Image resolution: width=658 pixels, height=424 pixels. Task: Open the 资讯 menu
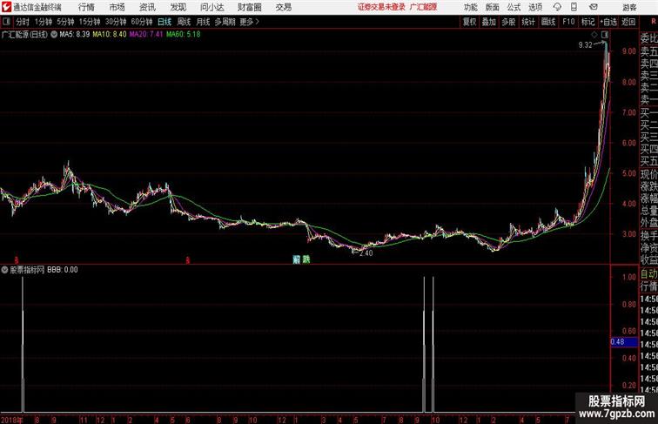(147, 7)
